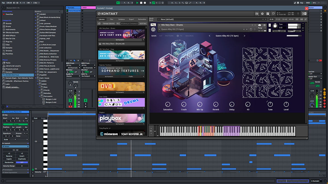Viewport: 328px width, 184px height.
Task: Expand the ARABIC folder
Action: tap(36, 14)
